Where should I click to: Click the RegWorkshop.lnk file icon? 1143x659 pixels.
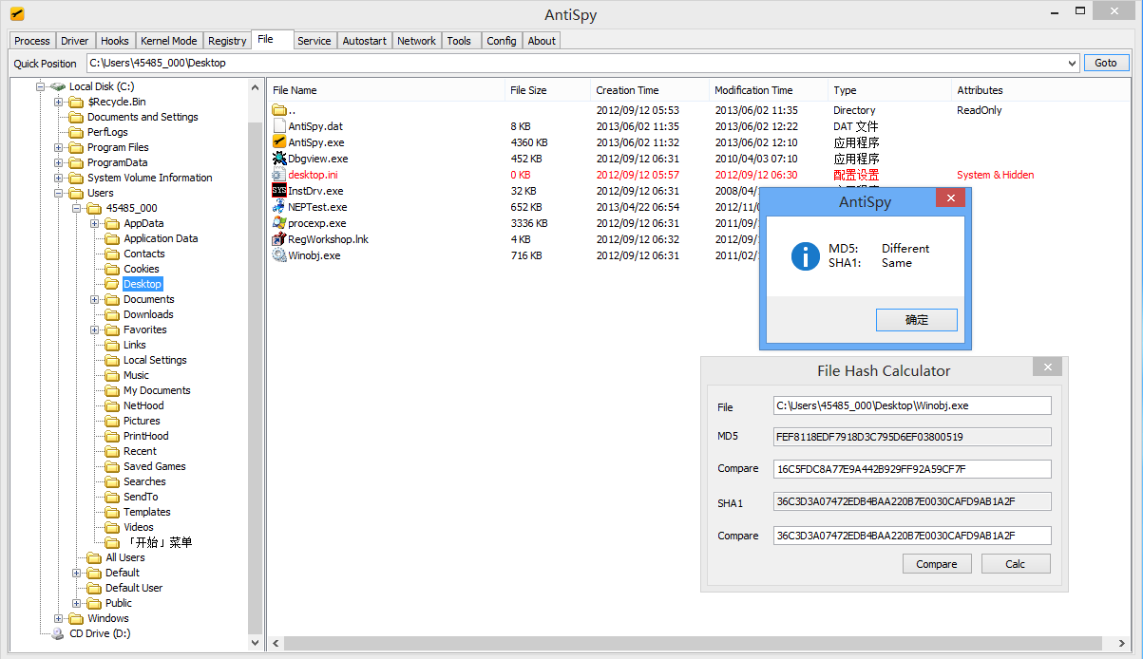279,239
